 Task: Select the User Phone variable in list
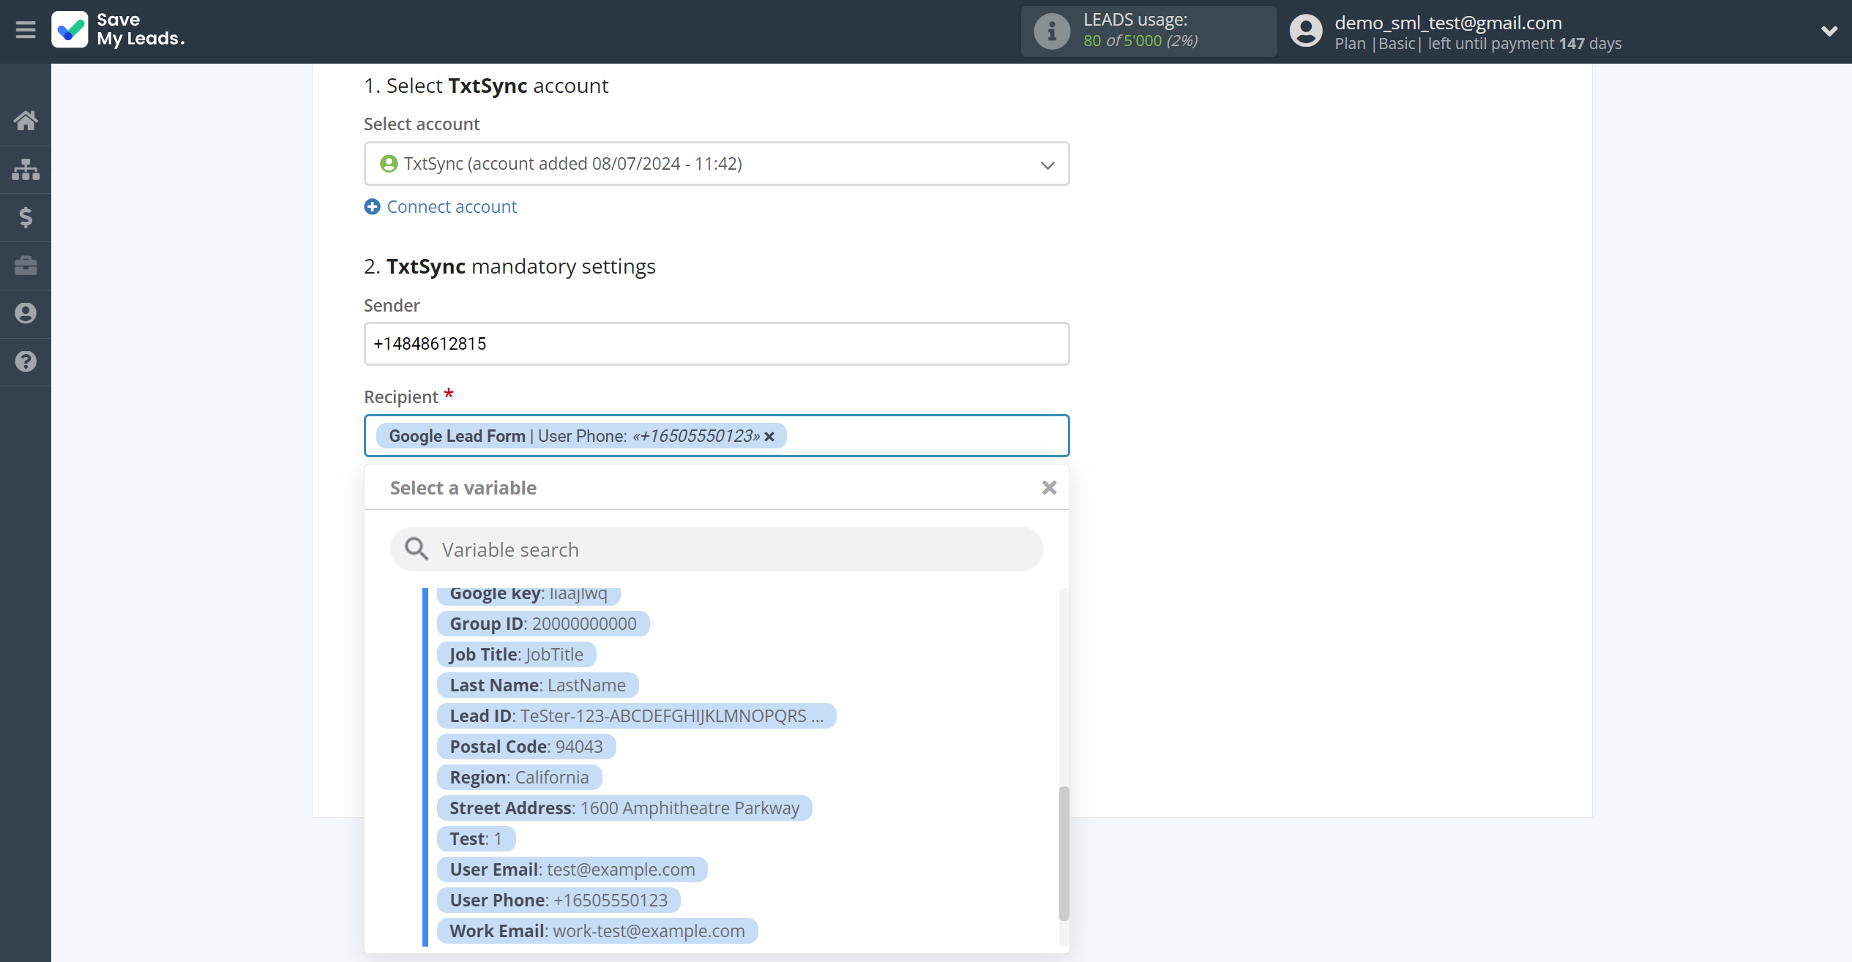pos(559,901)
